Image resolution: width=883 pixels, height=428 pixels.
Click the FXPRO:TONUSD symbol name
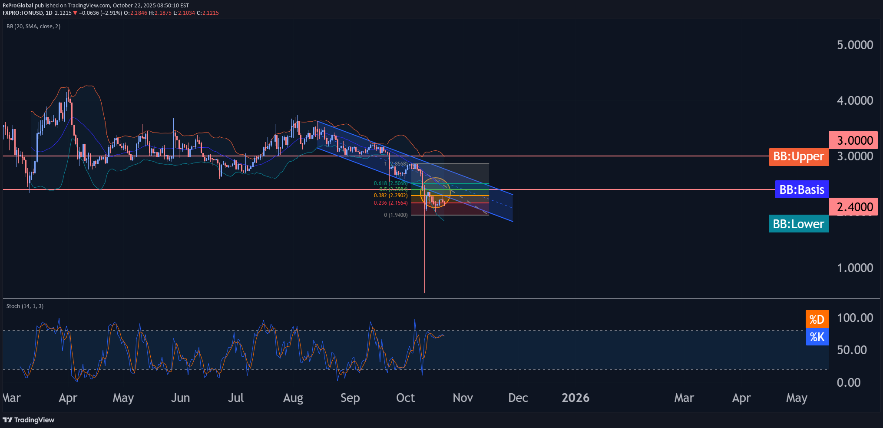[23, 13]
